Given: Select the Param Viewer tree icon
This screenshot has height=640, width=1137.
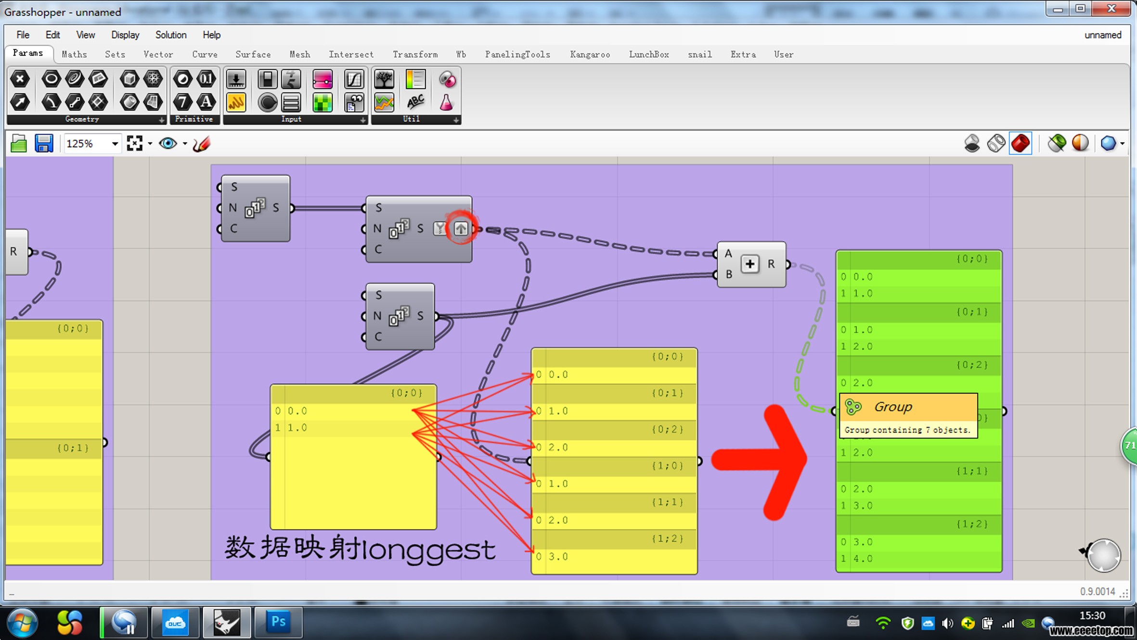Looking at the screenshot, I should pos(384,79).
